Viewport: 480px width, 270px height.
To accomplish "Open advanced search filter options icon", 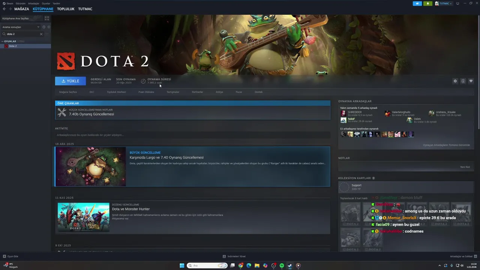I will pyautogui.click(x=47, y=34).
